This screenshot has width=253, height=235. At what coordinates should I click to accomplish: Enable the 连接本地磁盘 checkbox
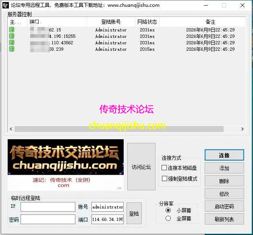164,168
